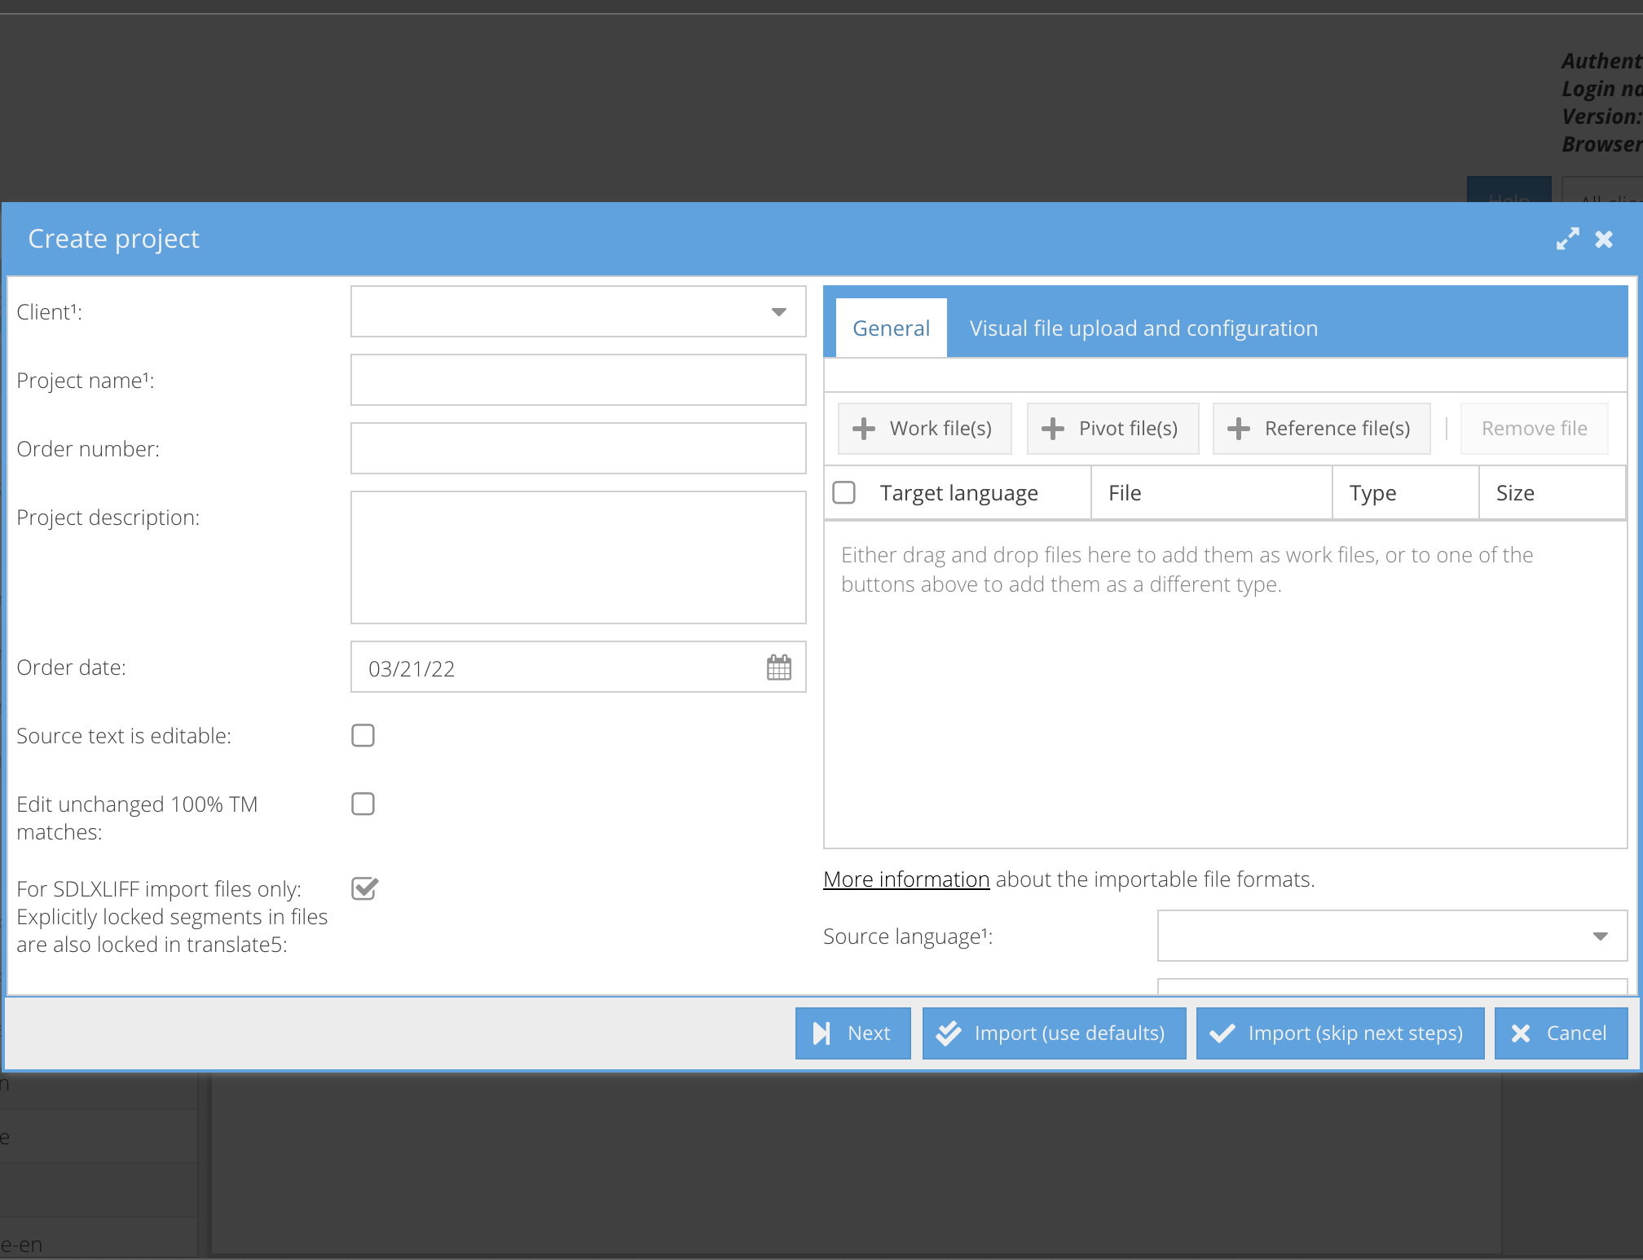Cancel the project creation
This screenshot has height=1260, width=1643.
pyautogui.click(x=1561, y=1033)
